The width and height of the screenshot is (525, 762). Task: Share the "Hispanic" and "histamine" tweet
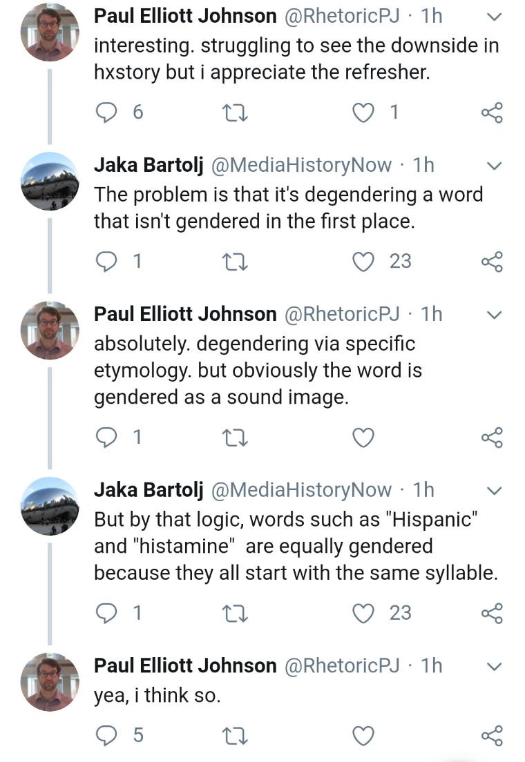[x=492, y=613]
